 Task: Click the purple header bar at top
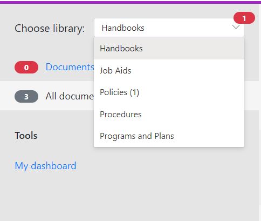click(130, 2)
